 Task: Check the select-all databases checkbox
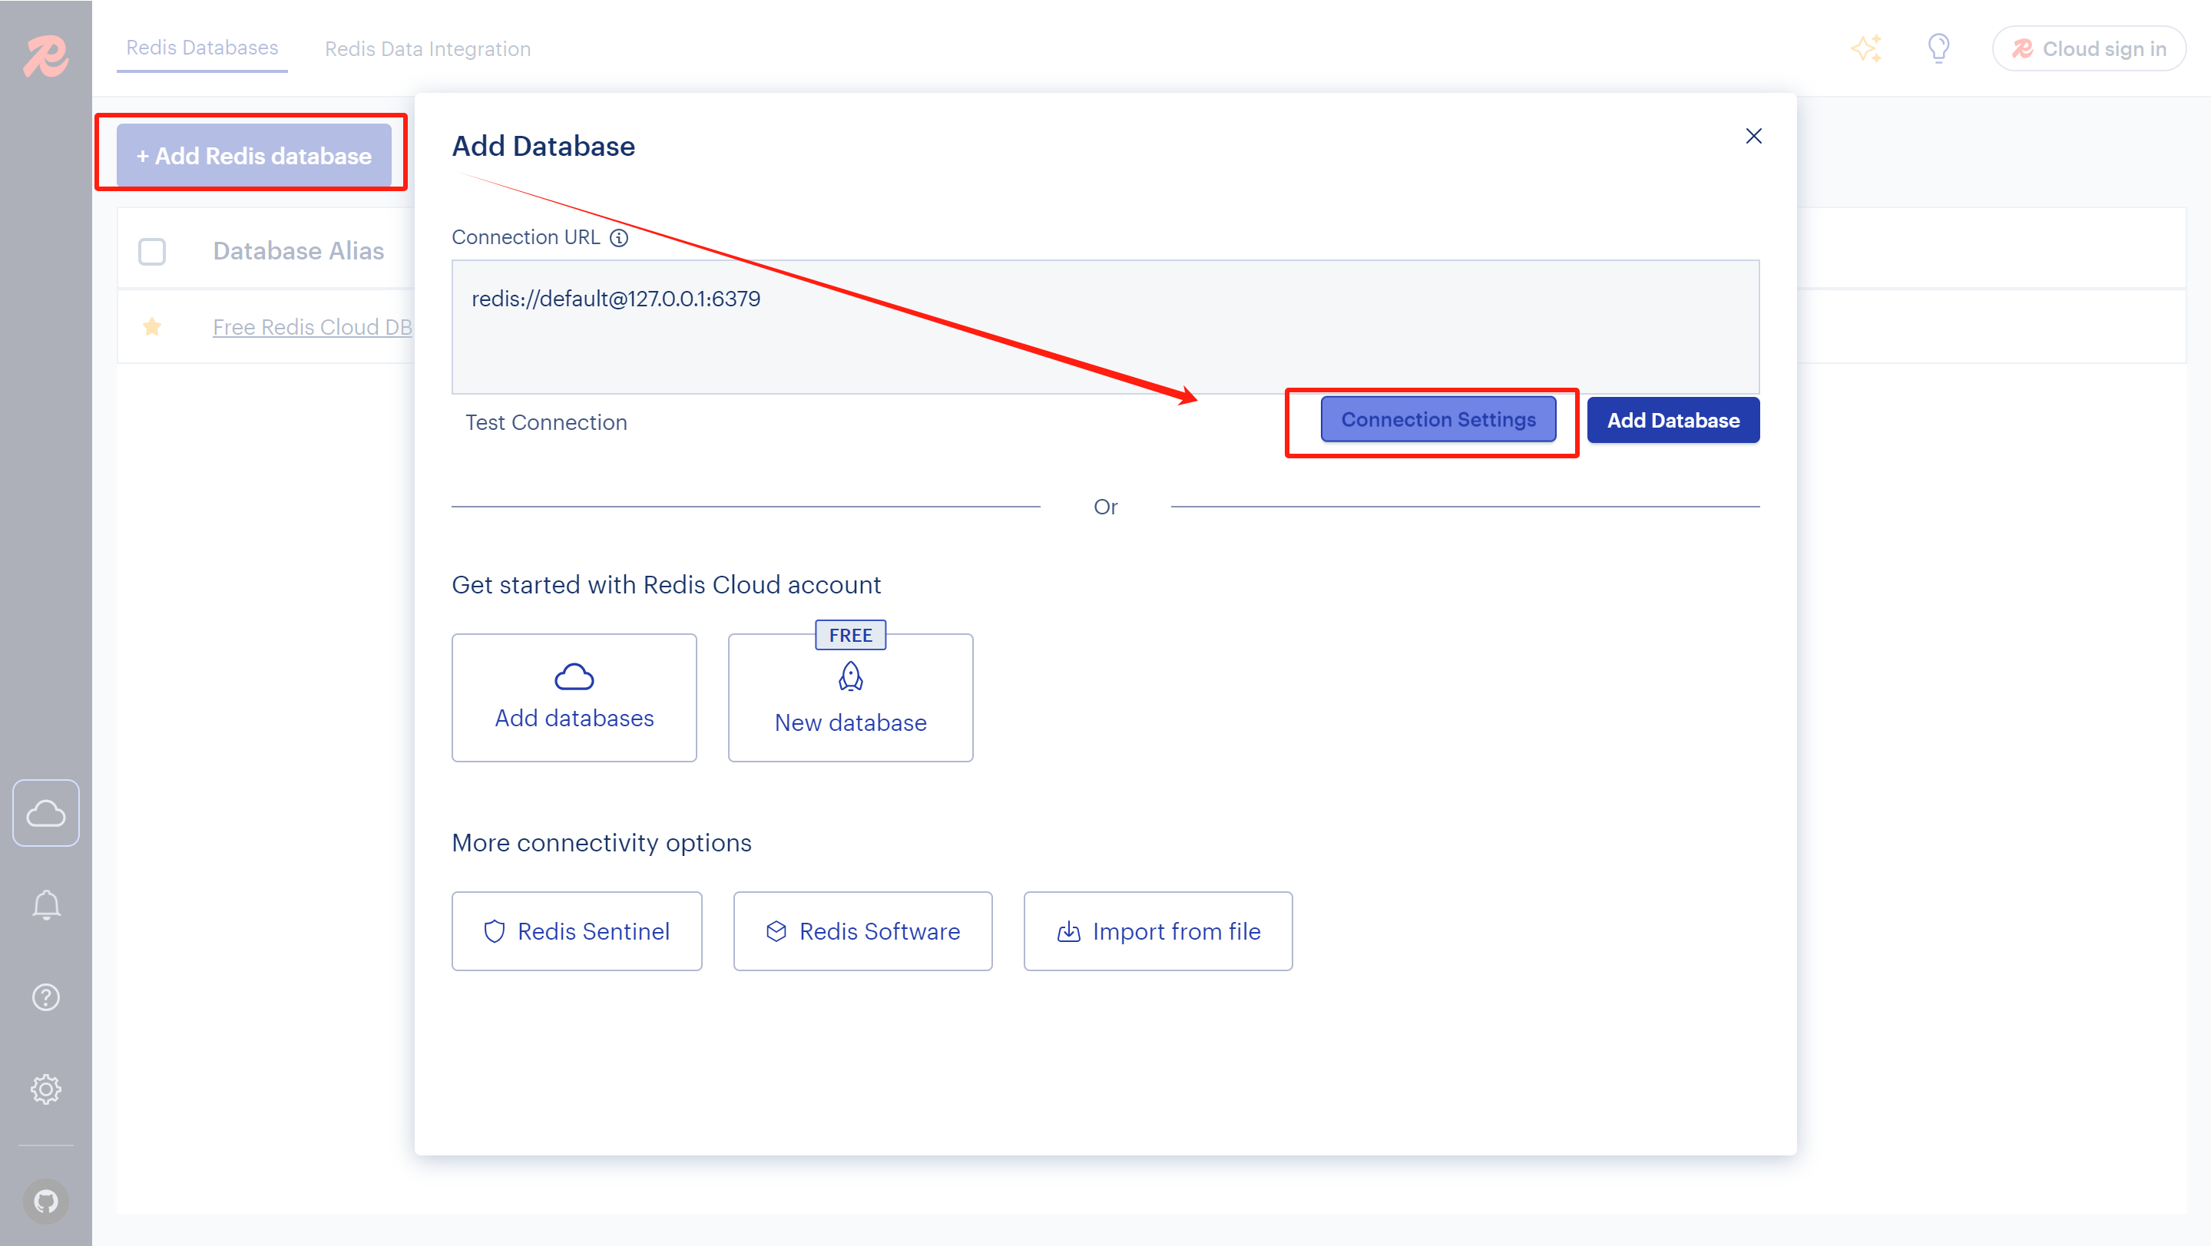tap(152, 252)
